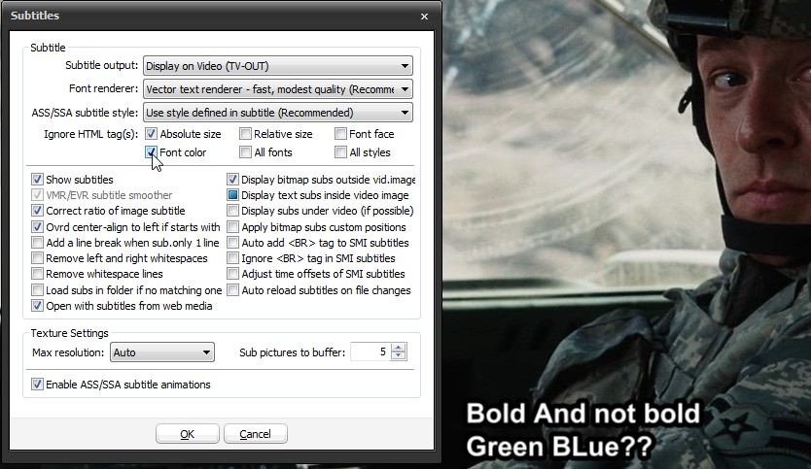The width and height of the screenshot is (811, 469).
Task: Toggle Display text subs inside video image
Action: [232, 195]
